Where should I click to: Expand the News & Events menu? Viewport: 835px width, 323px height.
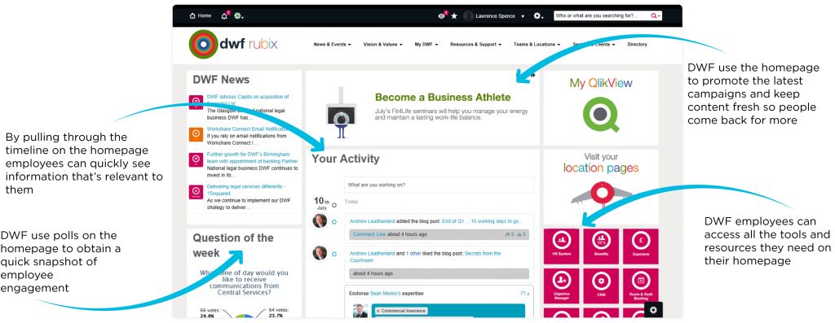(x=333, y=45)
